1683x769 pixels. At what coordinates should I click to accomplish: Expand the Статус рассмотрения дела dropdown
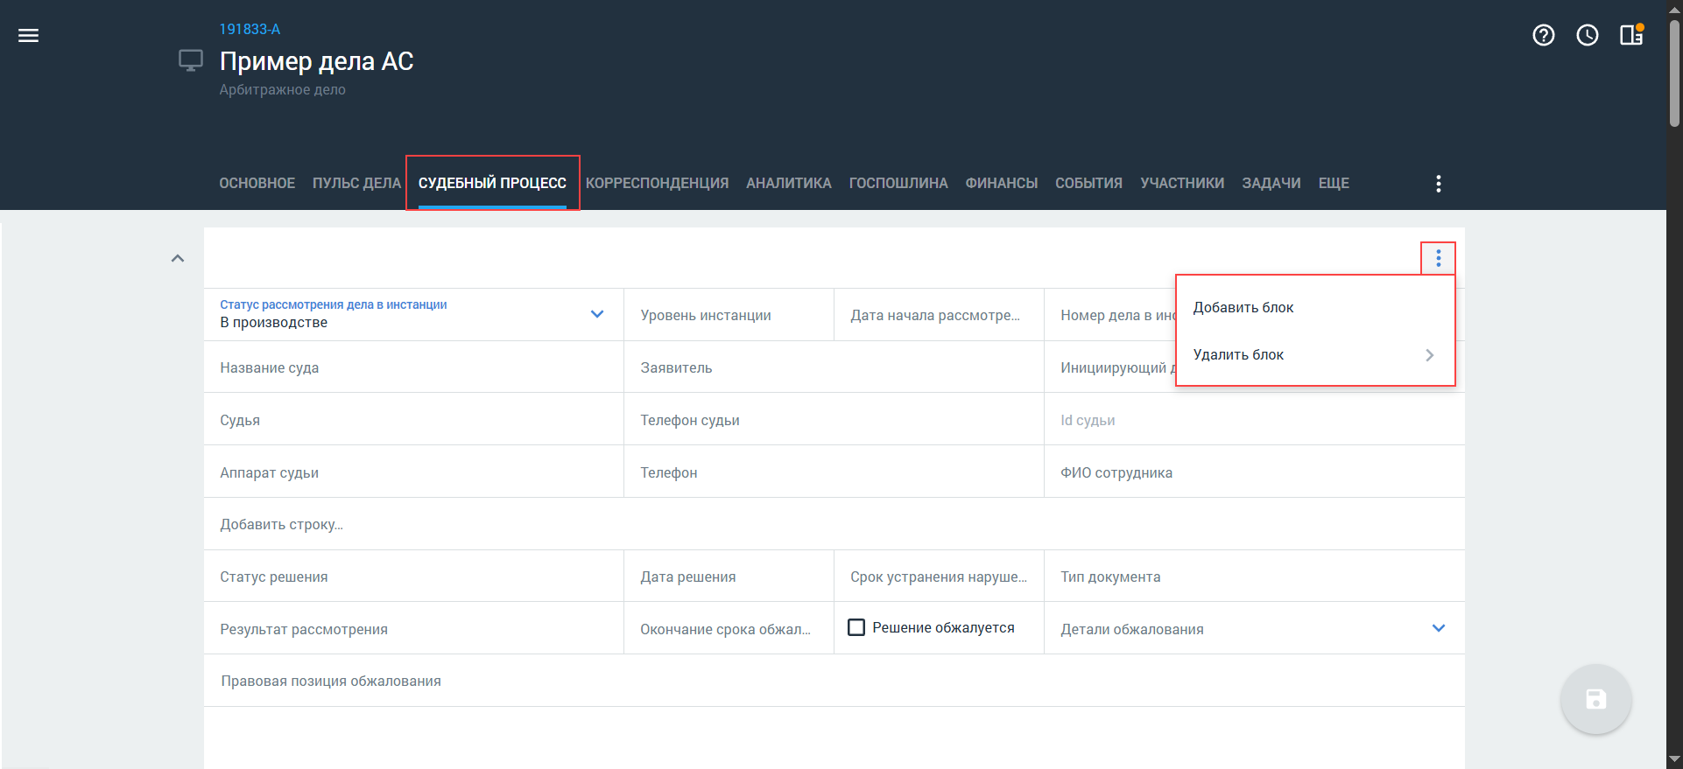[x=597, y=314]
